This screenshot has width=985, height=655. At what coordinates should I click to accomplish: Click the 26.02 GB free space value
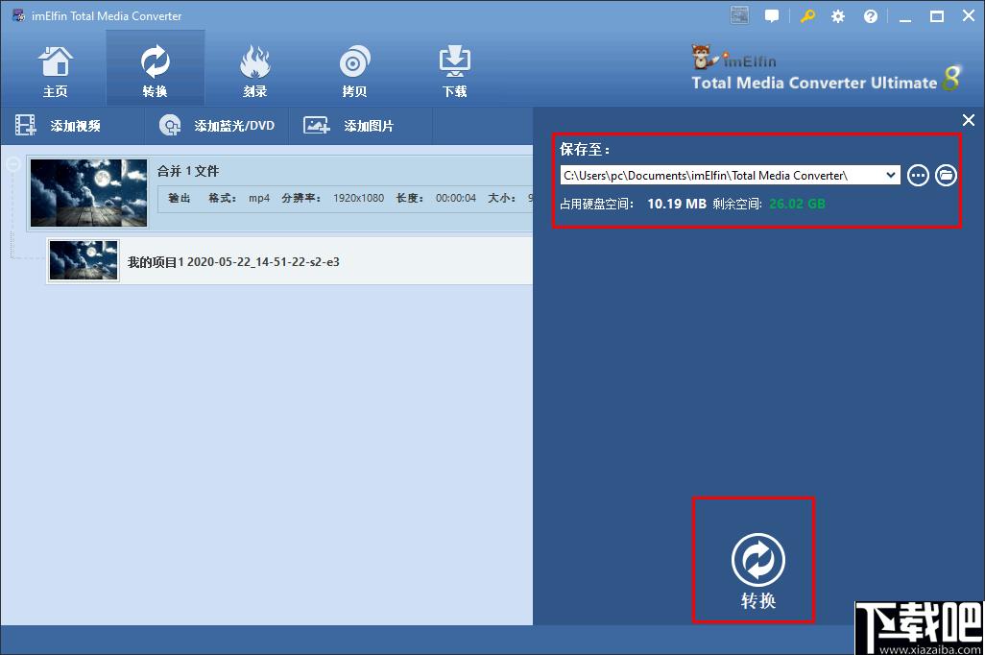[x=797, y=204]
